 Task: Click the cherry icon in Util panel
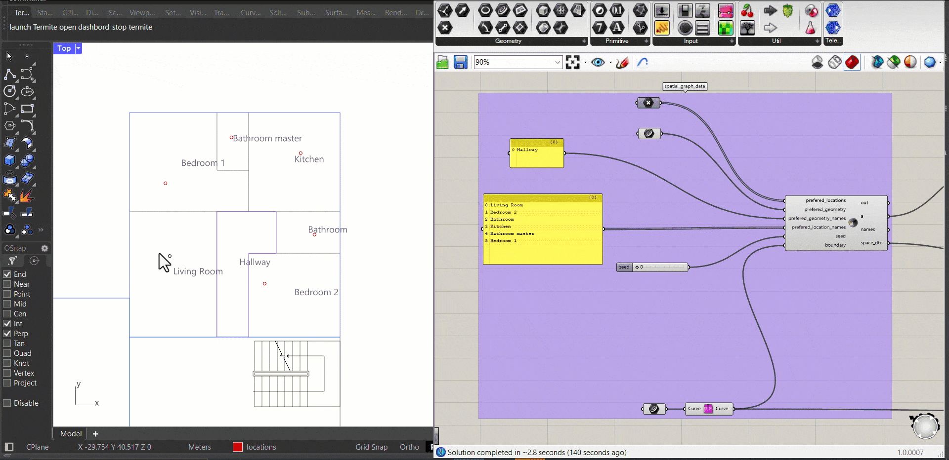tap(747, 10)
